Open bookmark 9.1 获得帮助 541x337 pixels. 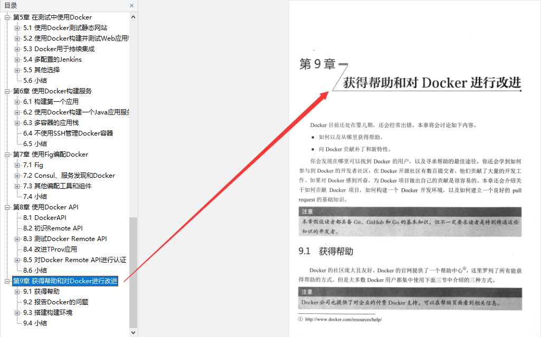(41, 292)
